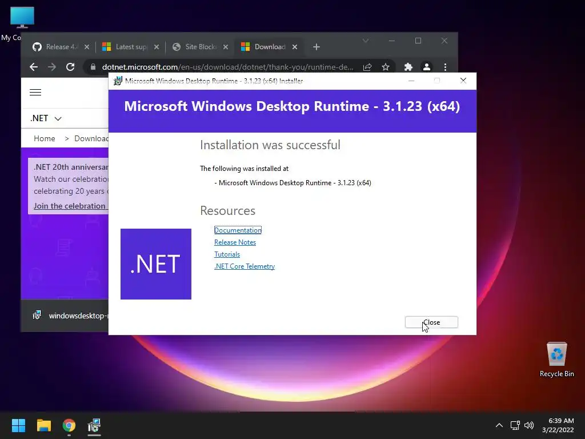Image resolution: width=585 pixels, height=439 pixels.
Task: Reload the page in Chrome
Action: coord(70,67)
